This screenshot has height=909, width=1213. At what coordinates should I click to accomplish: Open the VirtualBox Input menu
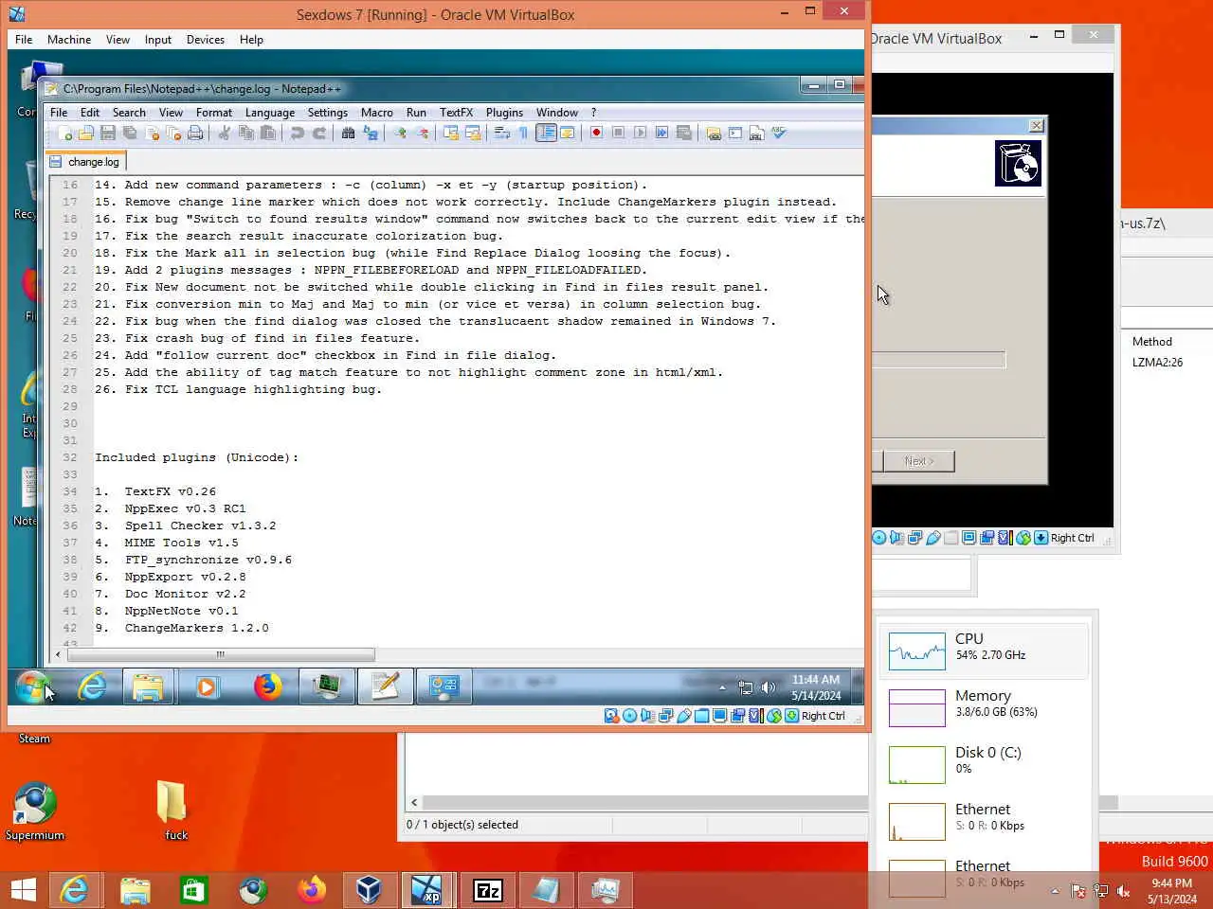coord(158,40)
